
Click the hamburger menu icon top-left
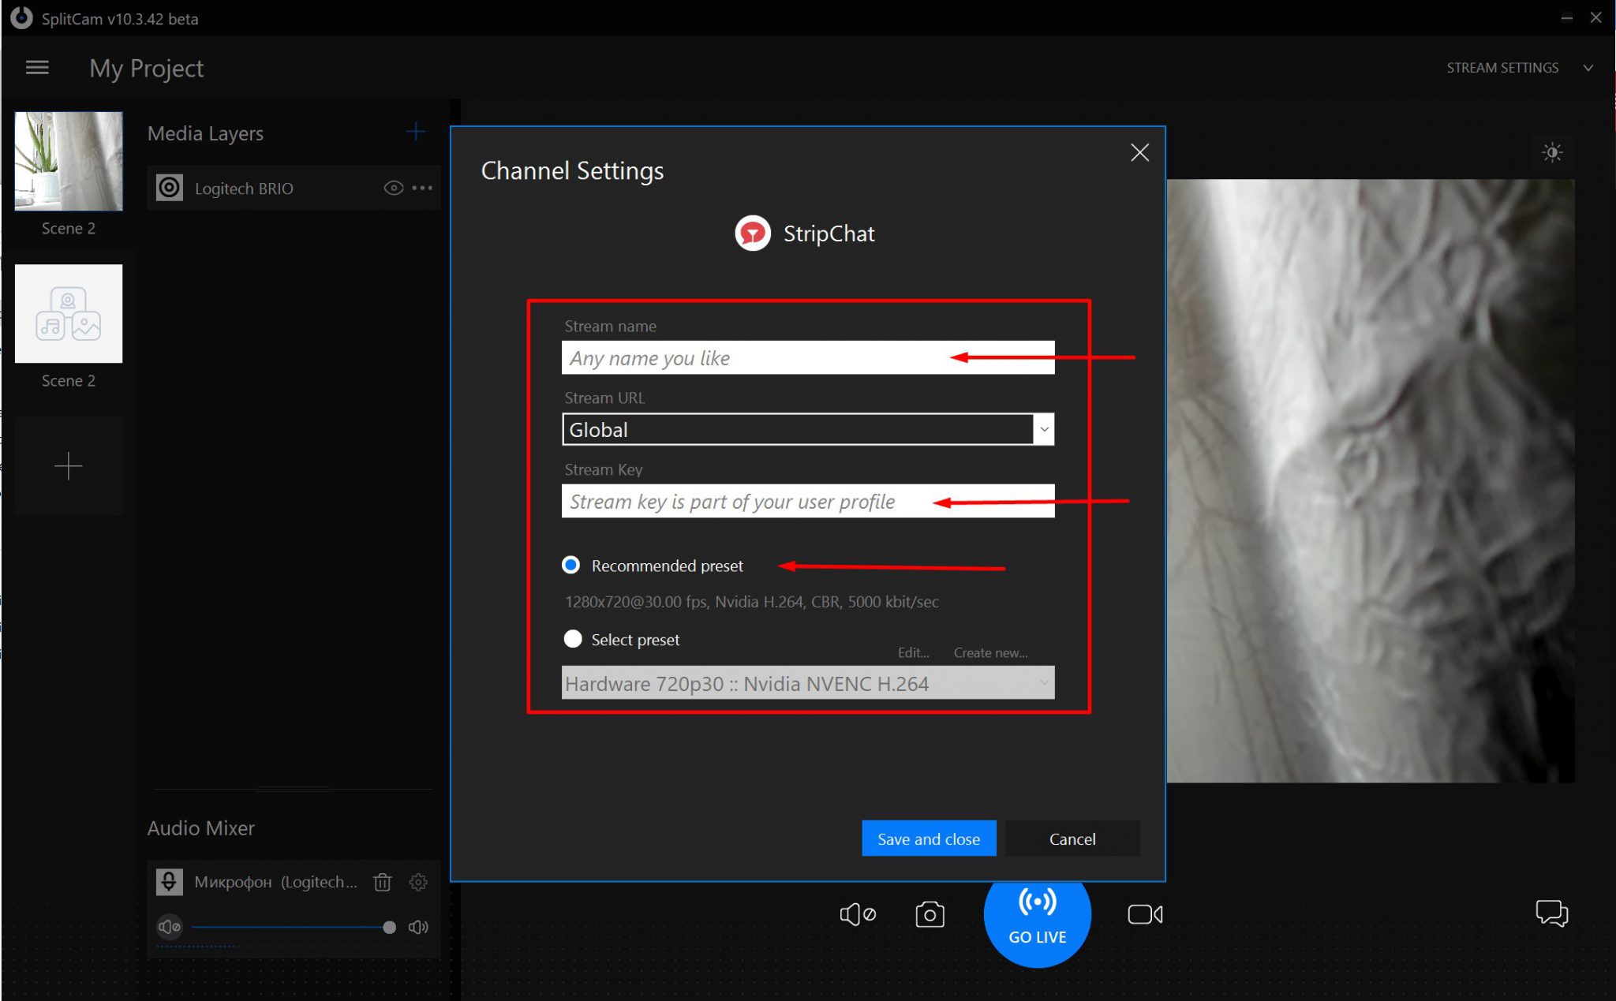tap(37, 67)
